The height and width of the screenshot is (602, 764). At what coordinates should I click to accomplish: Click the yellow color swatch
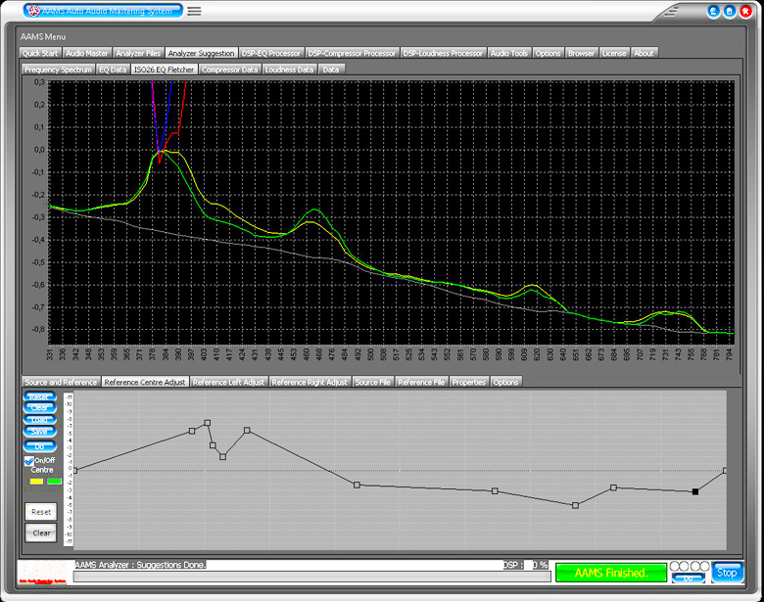(36, 482)
